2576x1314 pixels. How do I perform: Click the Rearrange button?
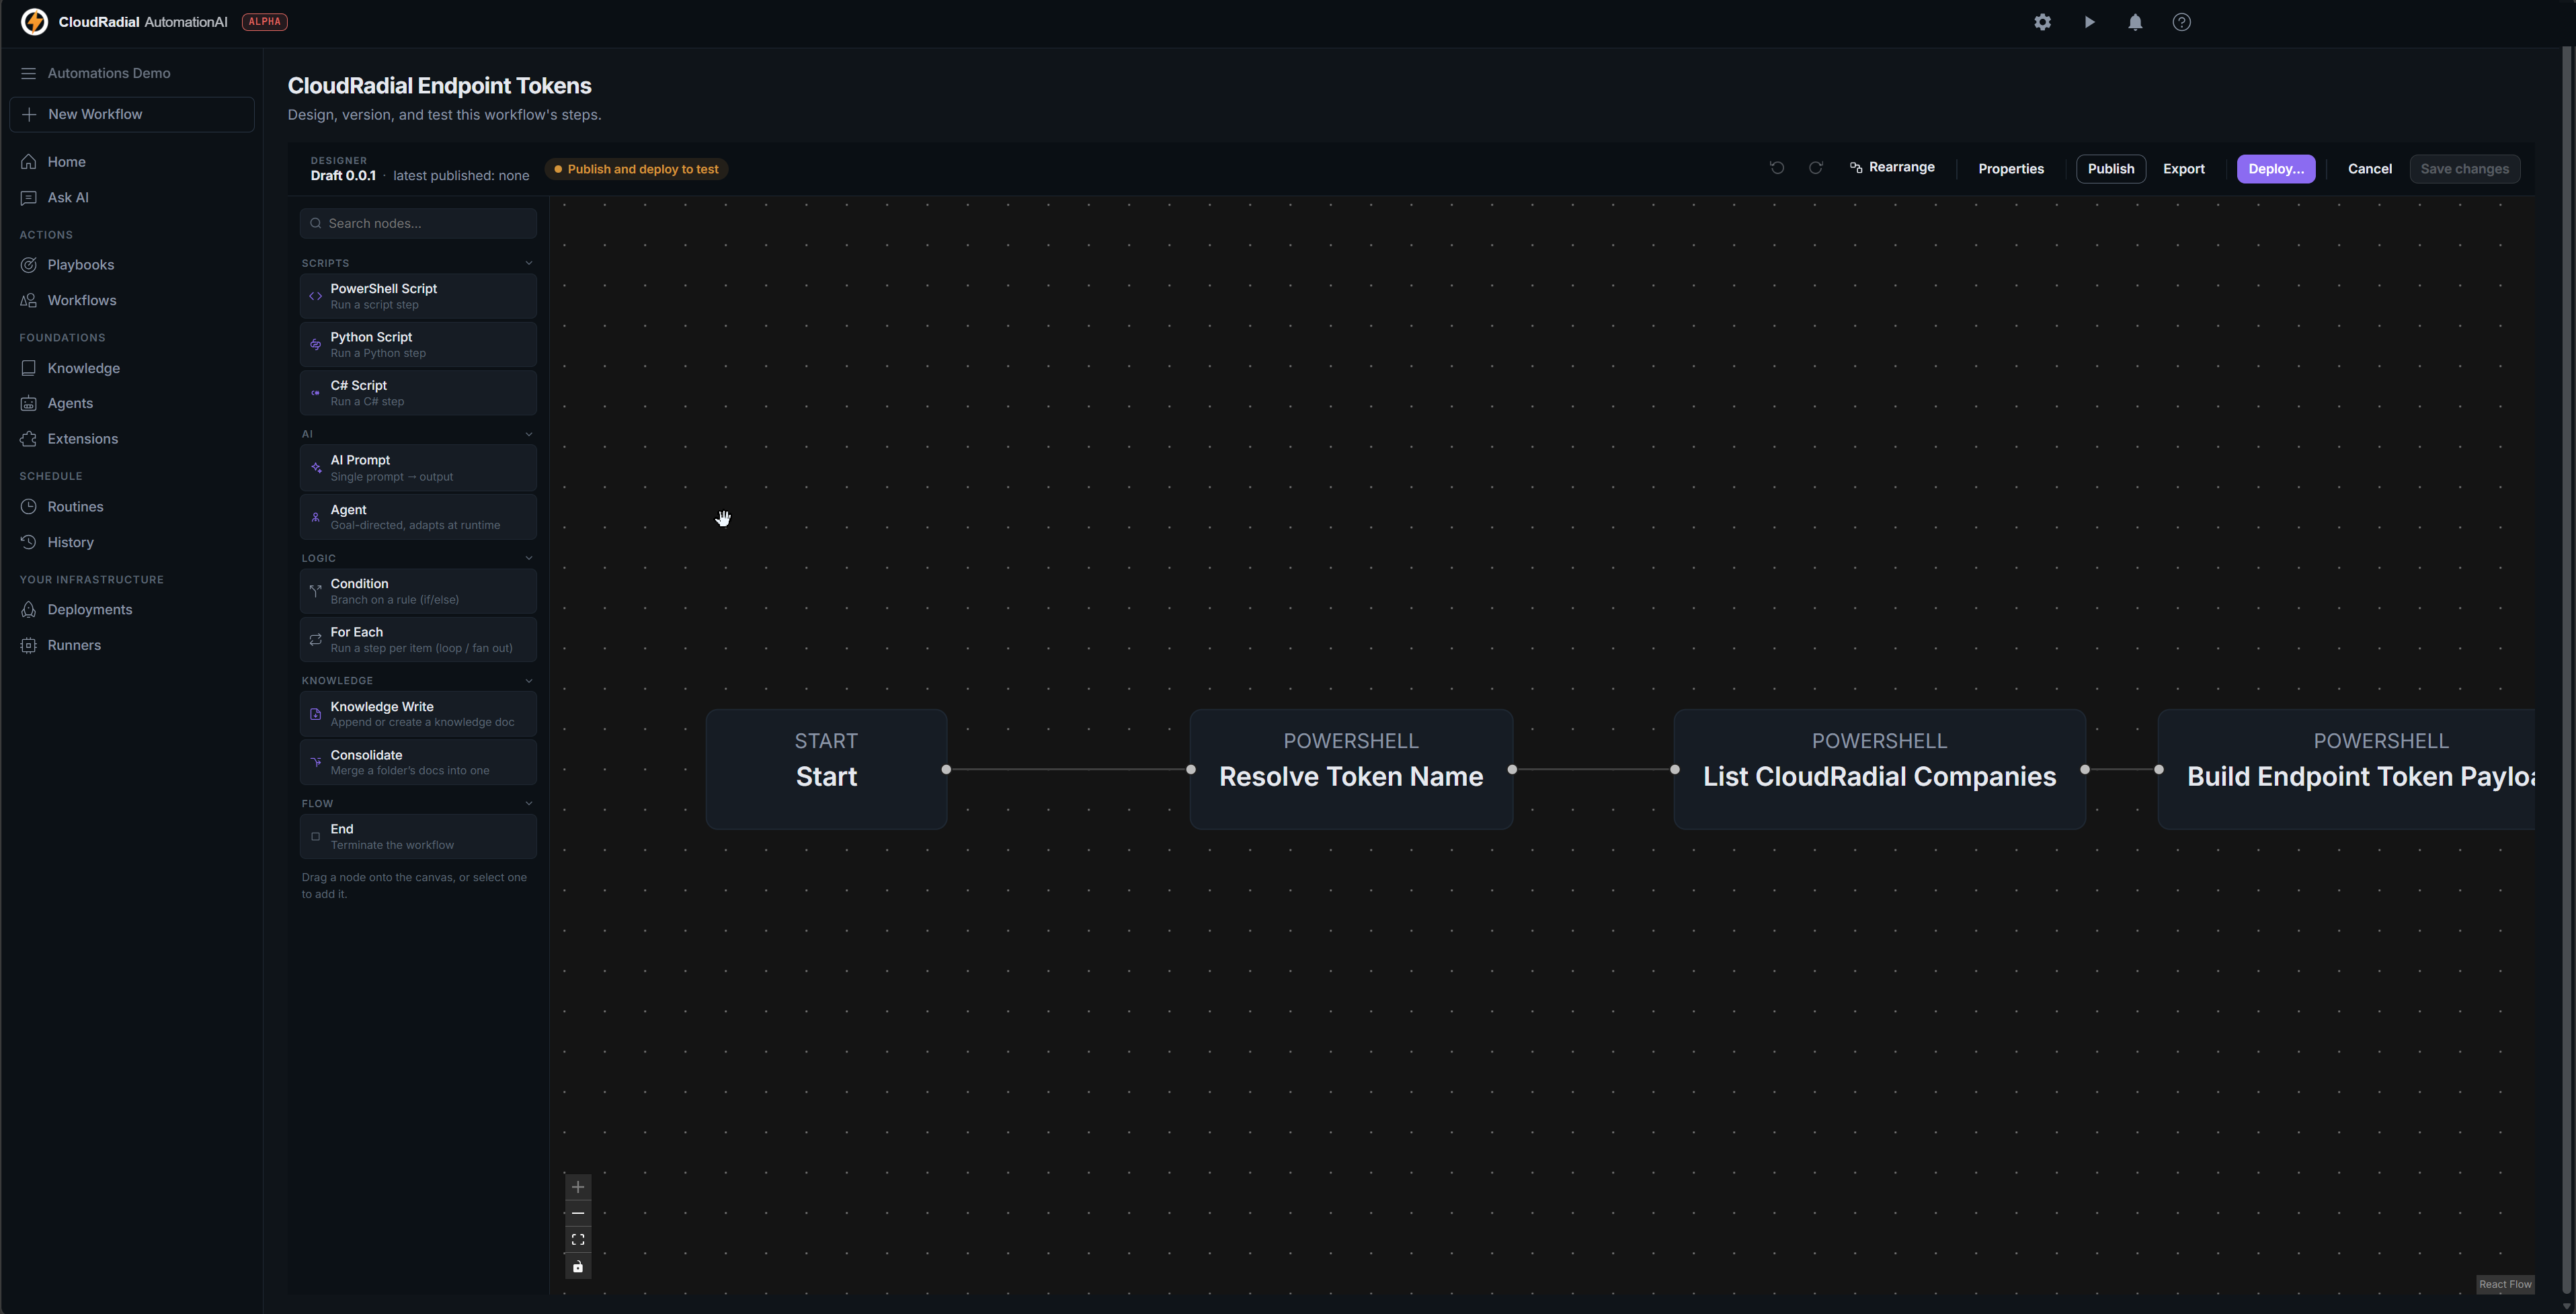[1892, 167]
